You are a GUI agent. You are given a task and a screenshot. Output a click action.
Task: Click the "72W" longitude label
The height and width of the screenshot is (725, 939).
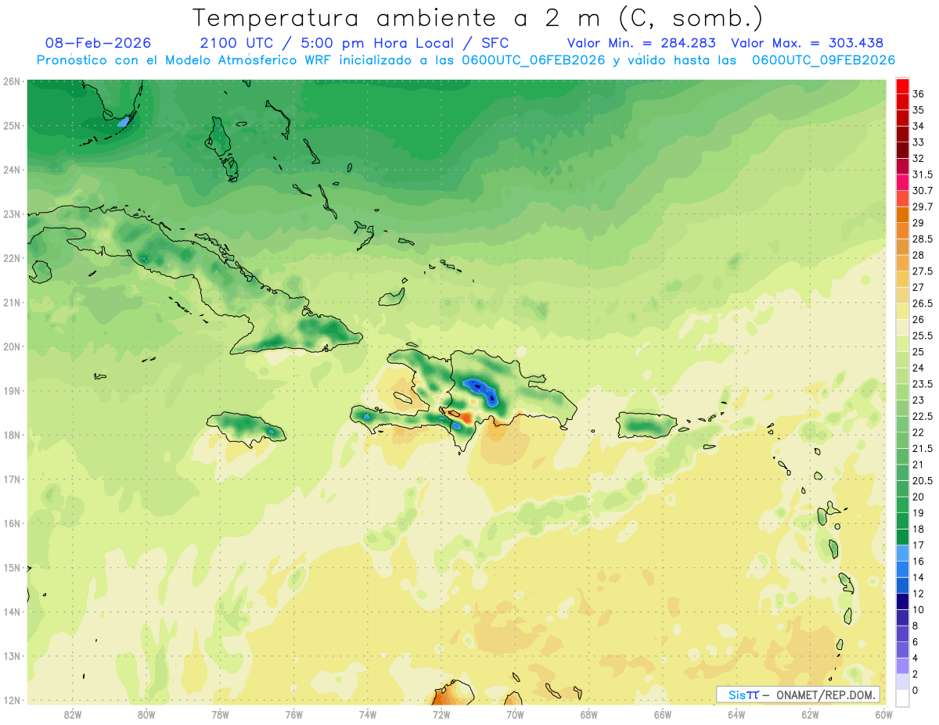(x=441, y=715)
